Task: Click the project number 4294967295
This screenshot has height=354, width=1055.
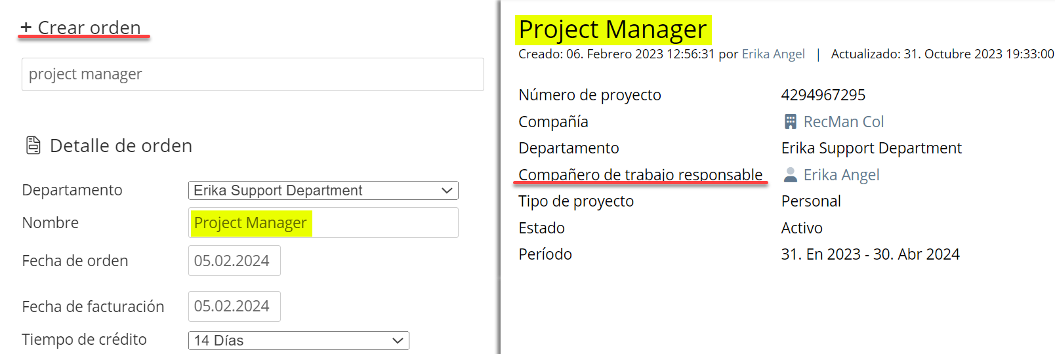Action: click(823, 95)
